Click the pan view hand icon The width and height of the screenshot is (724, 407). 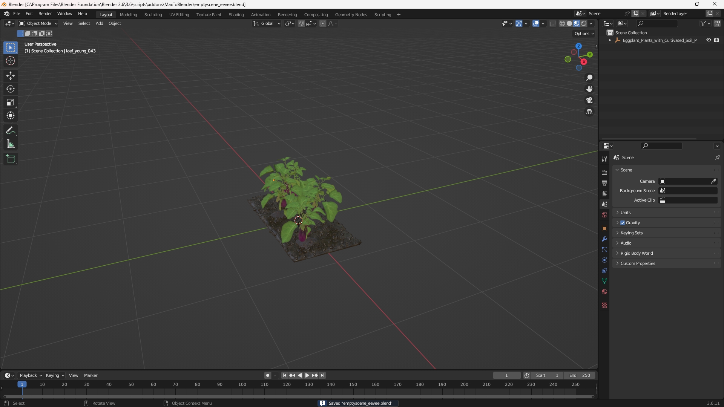pos(589,89)
